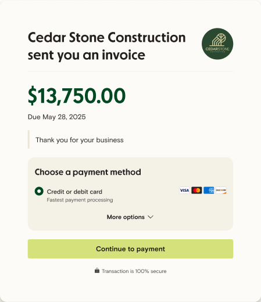Click the chevron next to More options
The height and width of the screenshot is (302, 261).
point(151,217)
